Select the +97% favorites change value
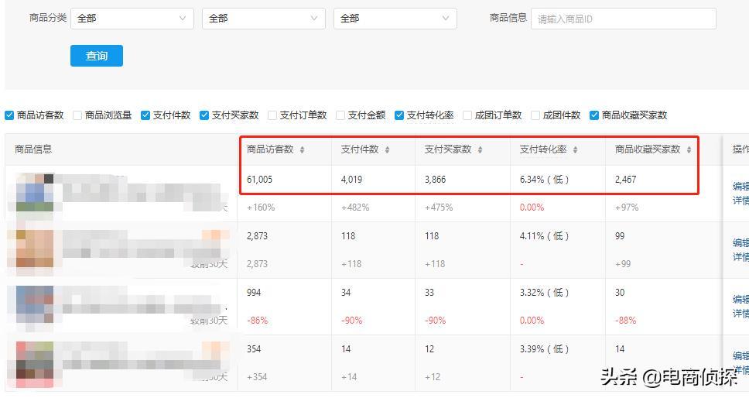This screenshot has height=398, width=749. pos(627,208)
